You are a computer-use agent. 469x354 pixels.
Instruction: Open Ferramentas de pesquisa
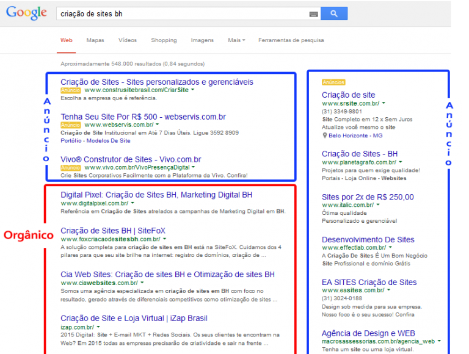(x=291, y=40)
